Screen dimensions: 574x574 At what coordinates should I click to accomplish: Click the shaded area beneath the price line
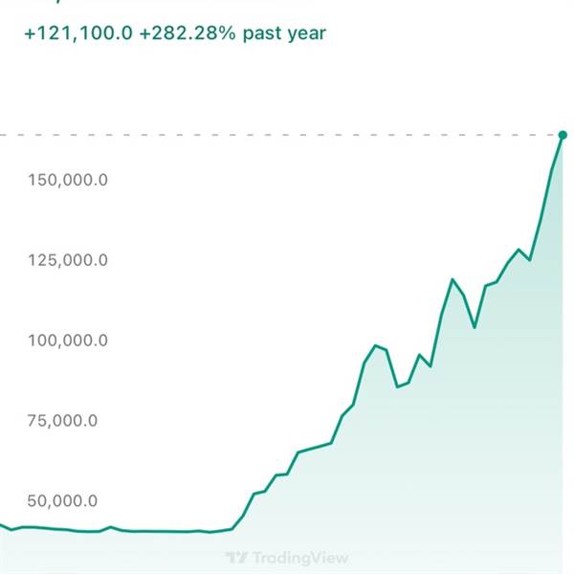tap(430, 459)
